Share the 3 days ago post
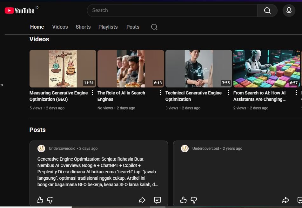The height and width of the screenshot is (208, 302). click(x=142, y=200)
